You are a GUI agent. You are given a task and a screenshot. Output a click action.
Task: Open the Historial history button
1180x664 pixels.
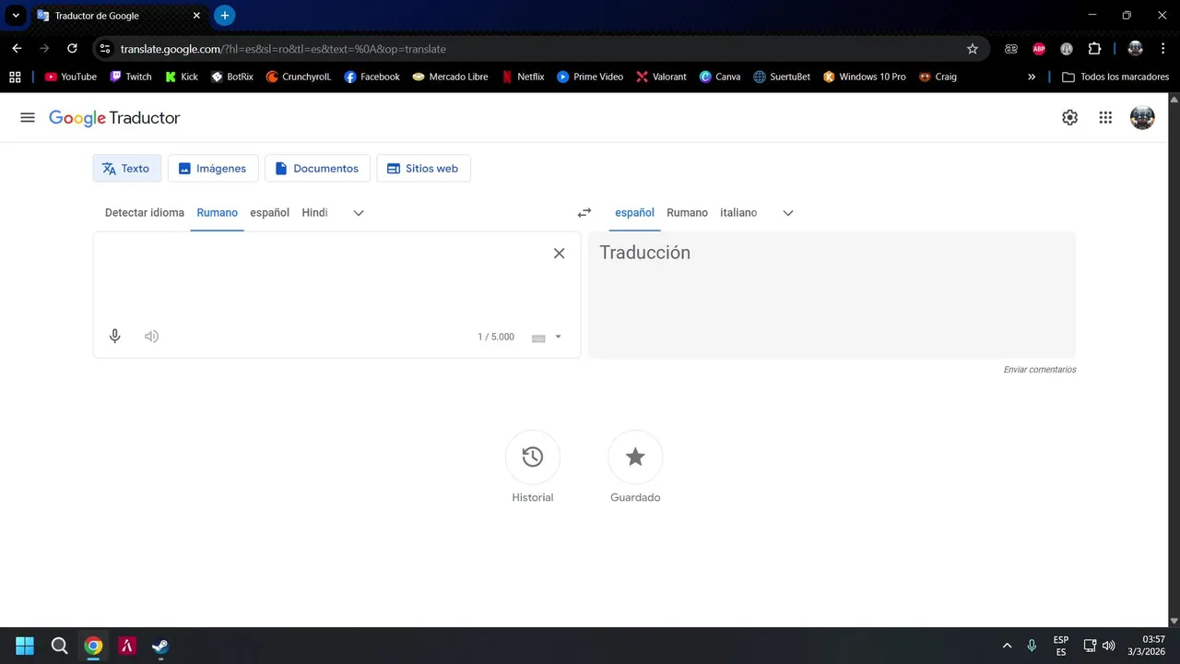[533, 456]
